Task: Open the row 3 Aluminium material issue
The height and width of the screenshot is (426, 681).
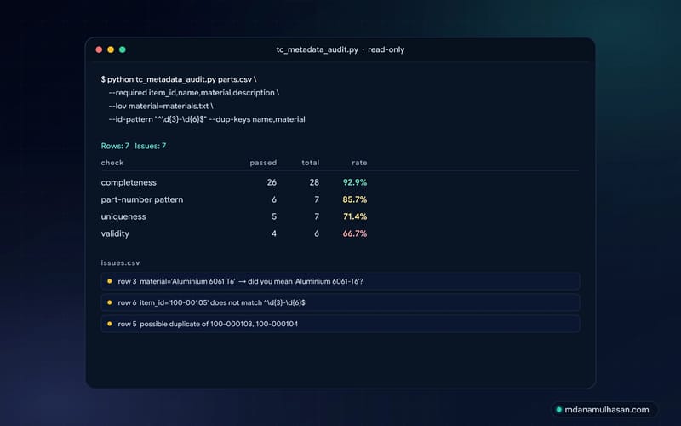Action: 340,281
